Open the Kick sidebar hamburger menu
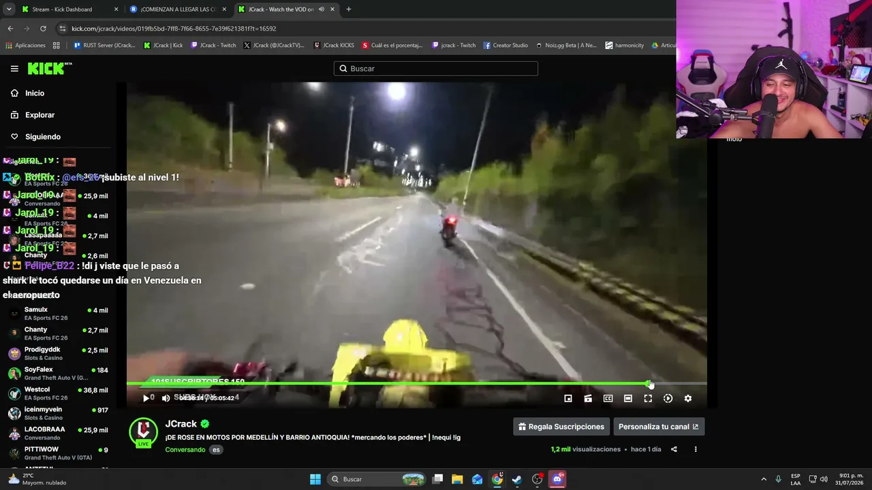 pyautogui.click(x=14, y=68)
